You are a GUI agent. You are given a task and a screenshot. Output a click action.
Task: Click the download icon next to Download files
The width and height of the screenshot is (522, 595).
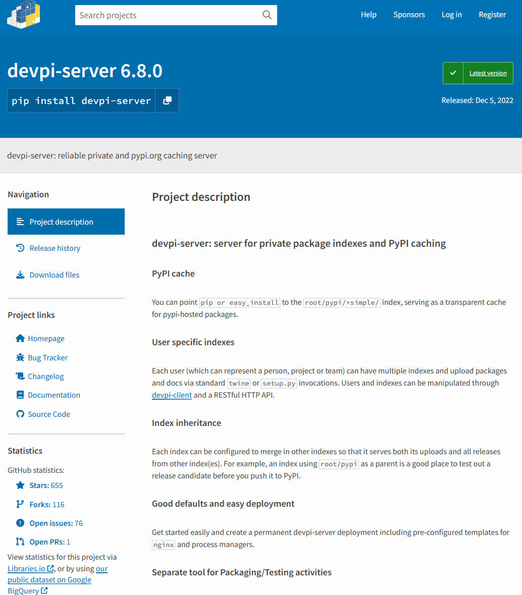tap(20, 275)
